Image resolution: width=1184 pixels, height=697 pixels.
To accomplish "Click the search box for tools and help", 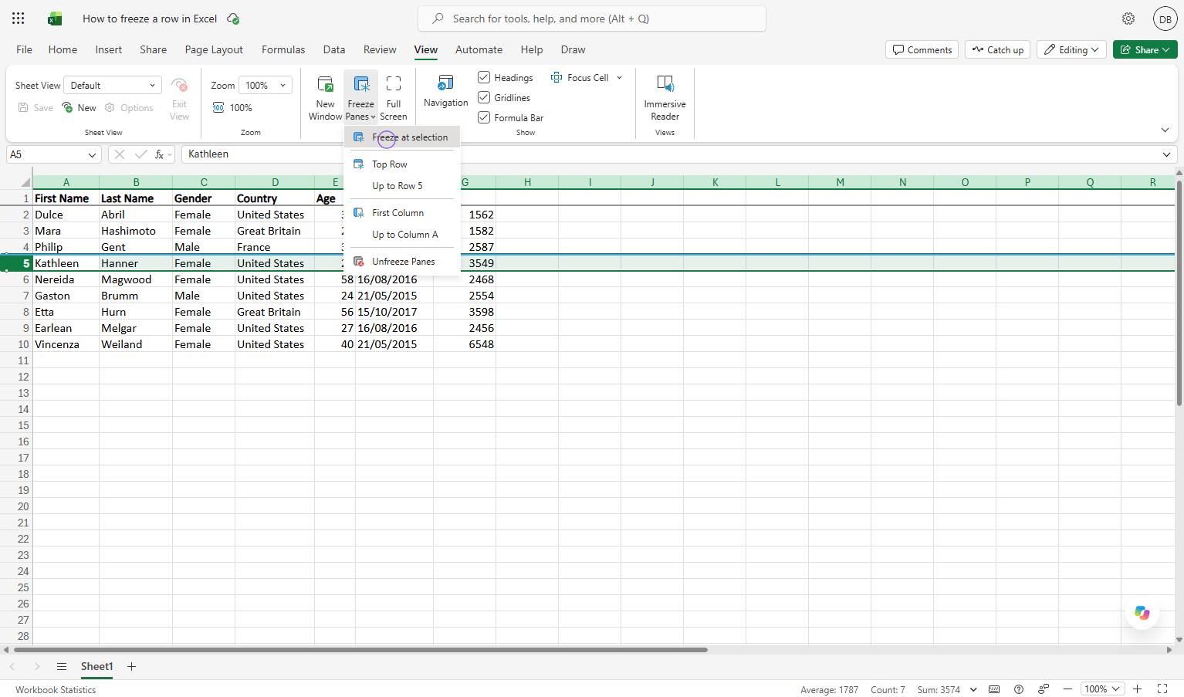I will (592, 19).
